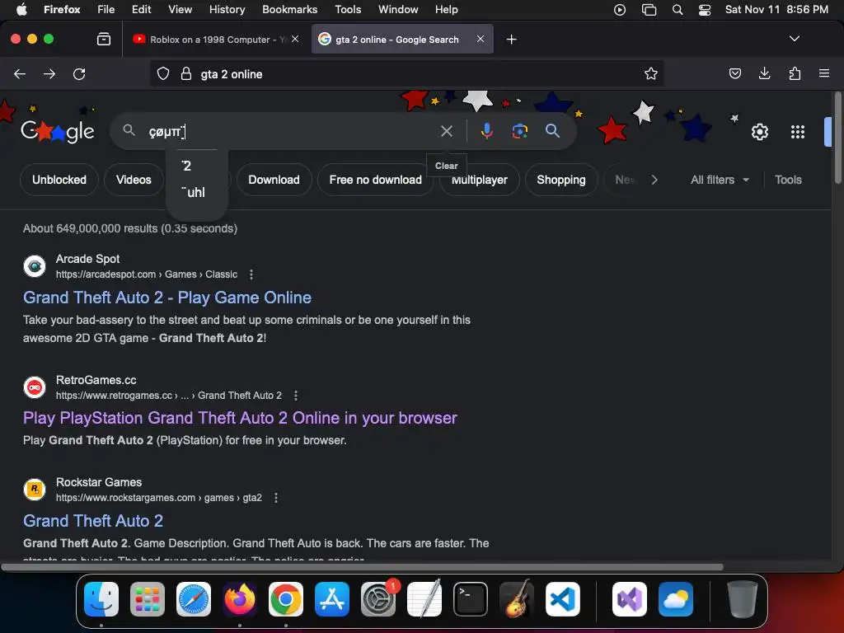
Task: Open Terminal from the dock
Action: 471,599
